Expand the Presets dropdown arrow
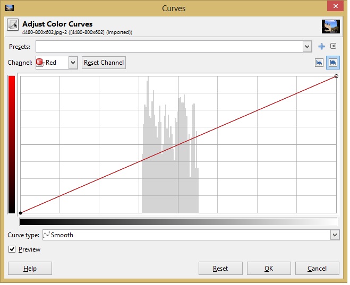 [307, 47]
